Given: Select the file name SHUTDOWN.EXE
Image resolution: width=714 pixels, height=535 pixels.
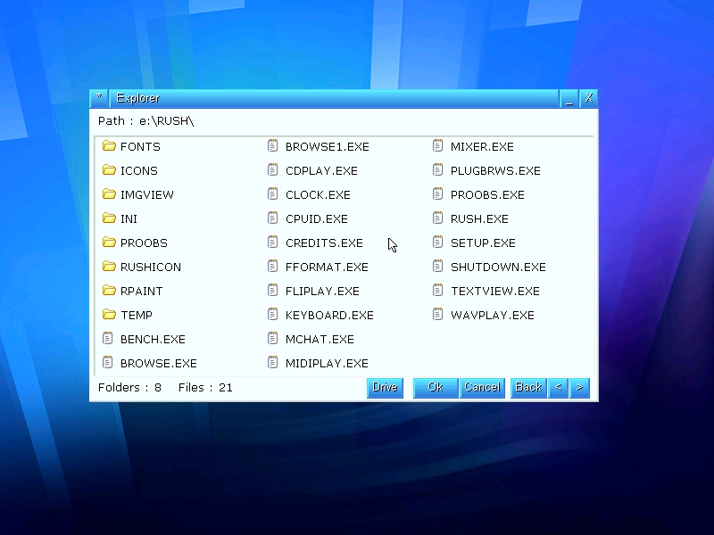Looking at the screenshot, I should pos(498,267).
